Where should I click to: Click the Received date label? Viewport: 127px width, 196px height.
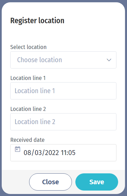coord(27,140)
